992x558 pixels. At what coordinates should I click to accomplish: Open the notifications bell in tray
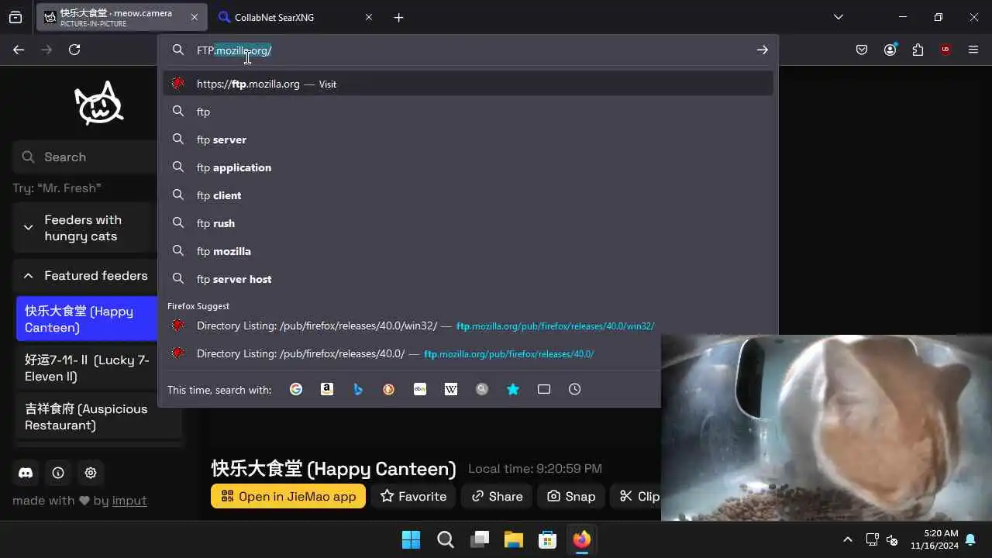[x=970, y=539]
